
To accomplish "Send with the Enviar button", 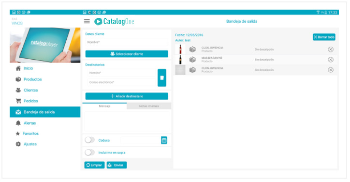I will coord(117,165).
